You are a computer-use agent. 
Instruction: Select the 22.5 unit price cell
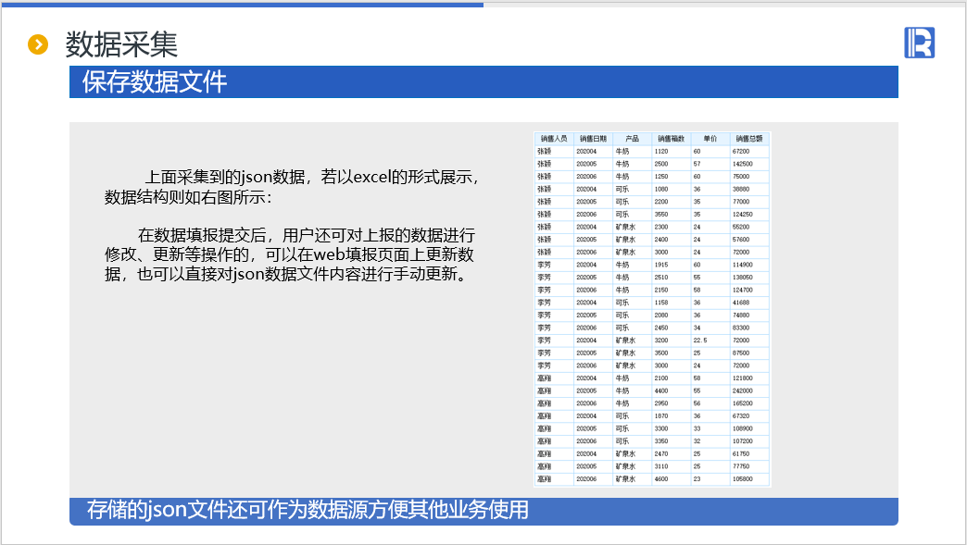point(700,341)
